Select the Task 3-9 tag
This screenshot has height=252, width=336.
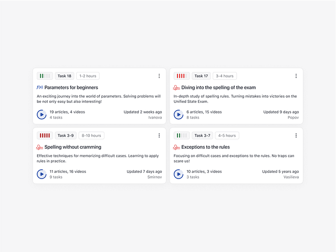click(x=66, y=135)
